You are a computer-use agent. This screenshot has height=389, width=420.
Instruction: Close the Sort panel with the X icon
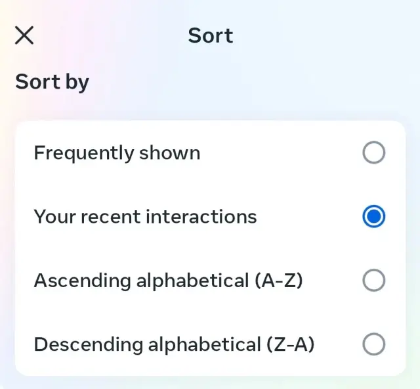click(x=24, y=35)
